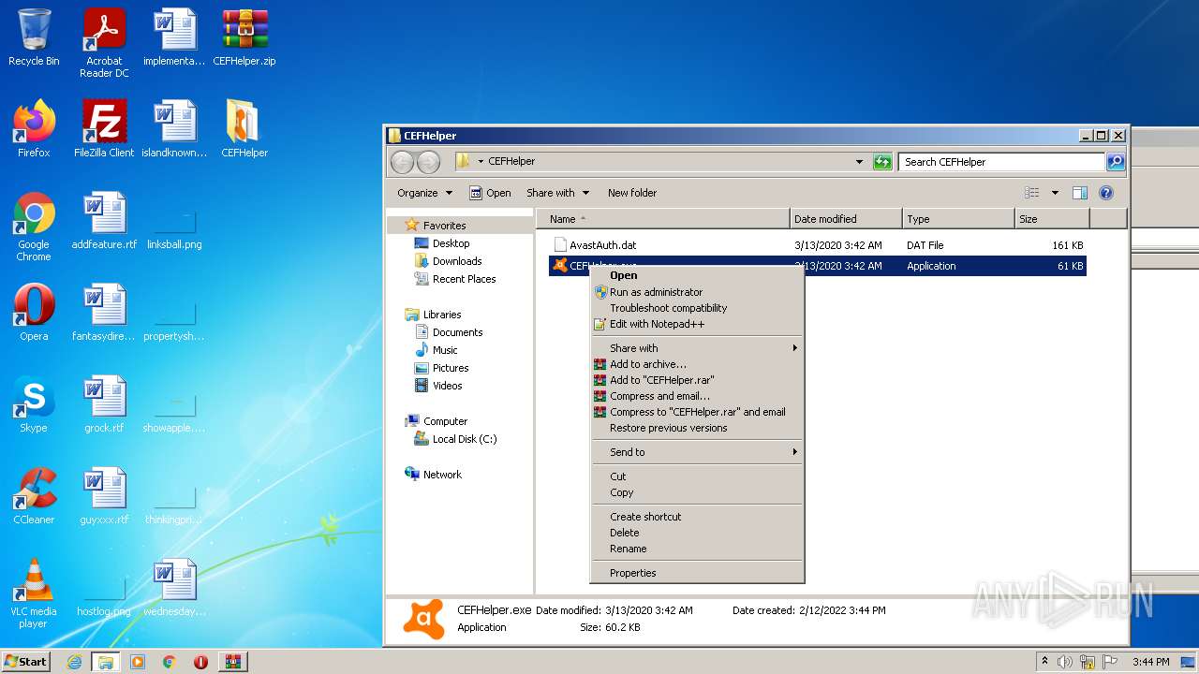The width and height of the screenshot is (1199, 674).
Task: Choose Copy in the context menu
Action: 697,492
